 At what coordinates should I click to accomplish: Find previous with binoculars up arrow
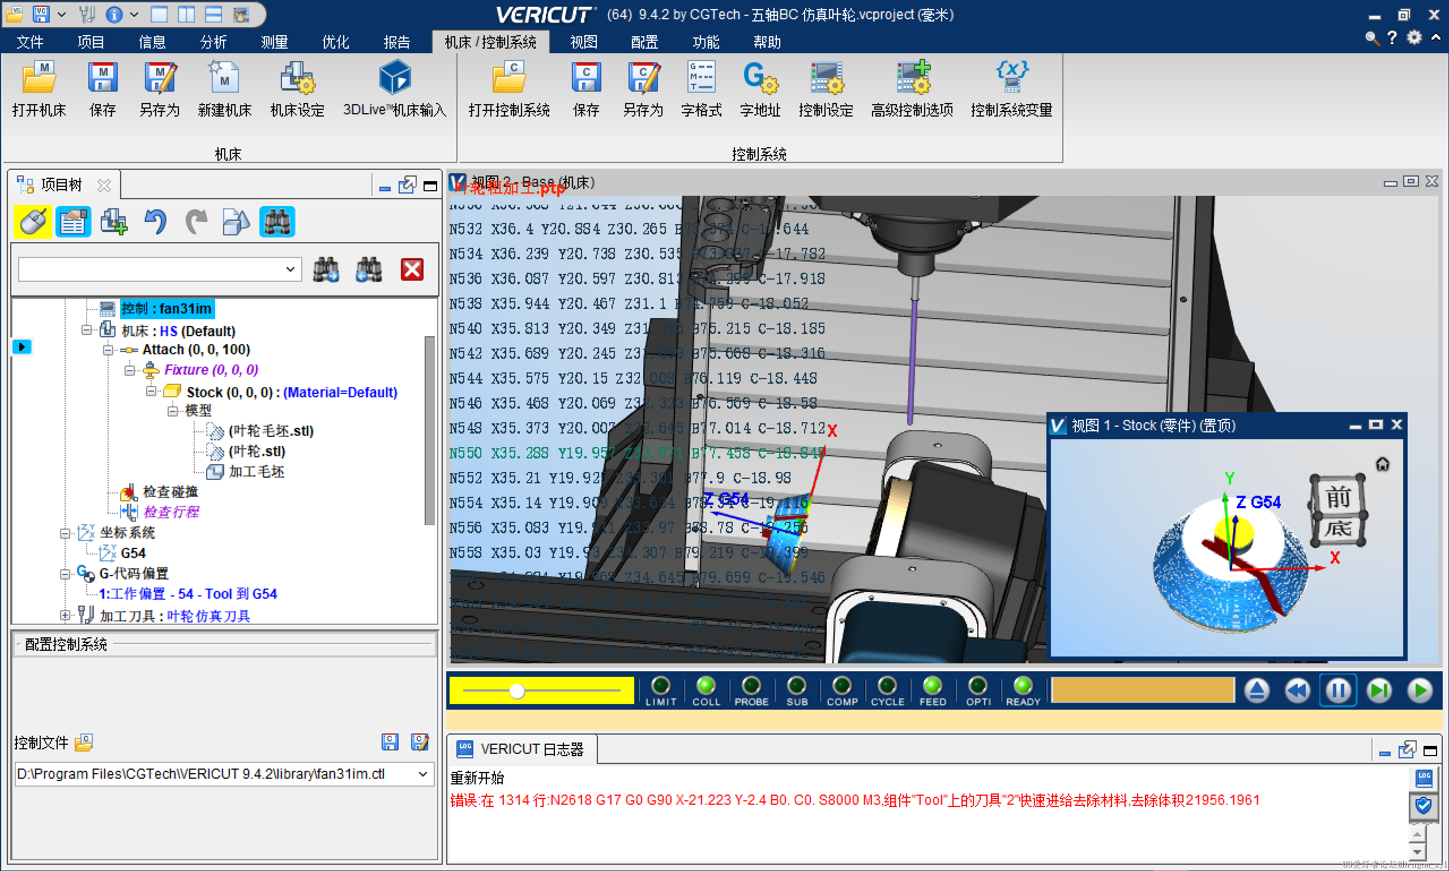click(x=369, y=270)
